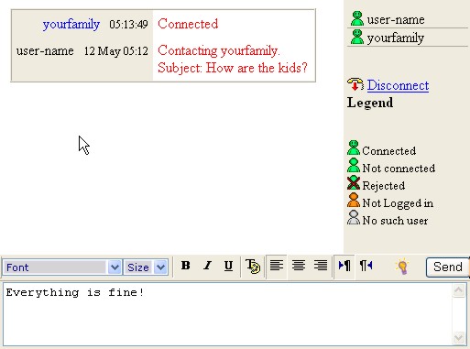The image size is (470, 349).
Task: Click the 'Not Logged in' legend label
Action: (x=398, y=203)
